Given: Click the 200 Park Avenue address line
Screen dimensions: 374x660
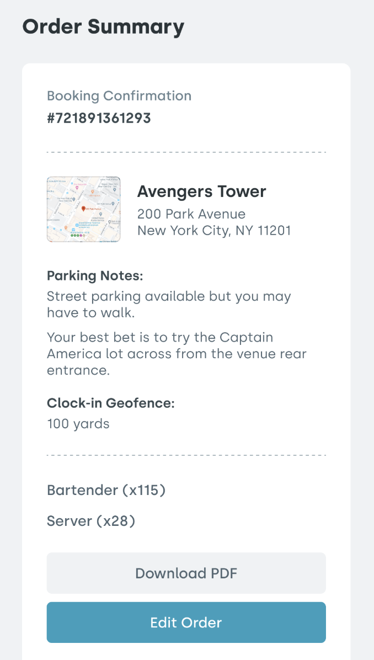Looking at the screenshot, I should (191, 214).
